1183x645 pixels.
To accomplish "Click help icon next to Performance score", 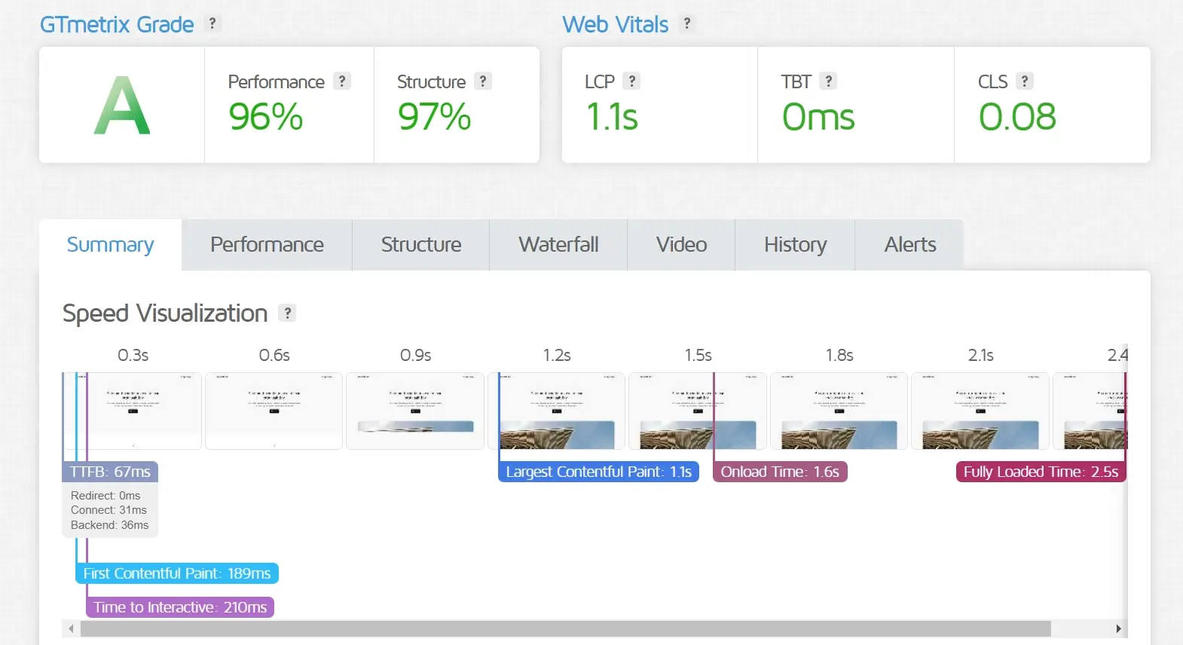I will click(342, 81).
